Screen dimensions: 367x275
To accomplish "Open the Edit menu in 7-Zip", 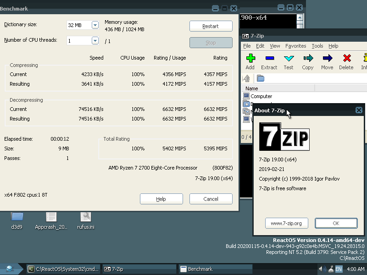I will pyautogui.click(x=260, y=46).
